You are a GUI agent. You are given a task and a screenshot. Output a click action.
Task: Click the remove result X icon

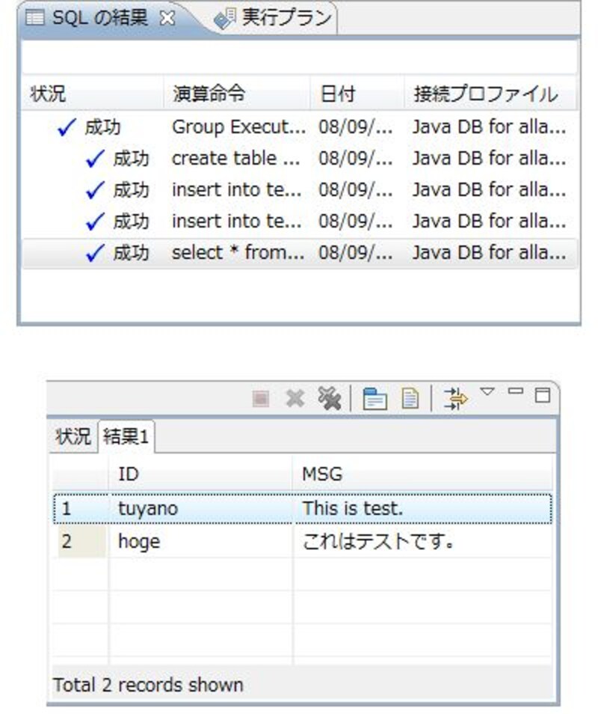295,399
